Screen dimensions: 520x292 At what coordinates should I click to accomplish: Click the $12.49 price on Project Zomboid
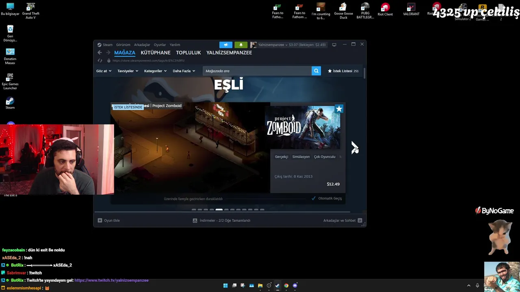(333, 184)
